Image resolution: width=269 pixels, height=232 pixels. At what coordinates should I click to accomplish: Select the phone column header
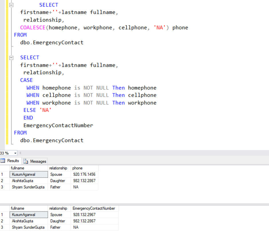84,168
